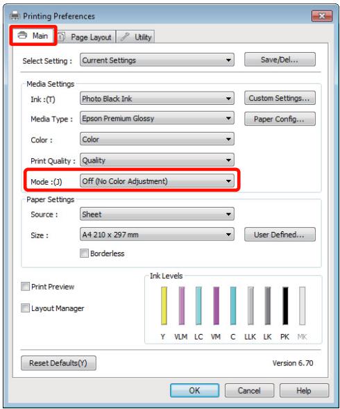
Task: Click the User Defined... button
Action: pyautogui.click(x=280, y=234)
